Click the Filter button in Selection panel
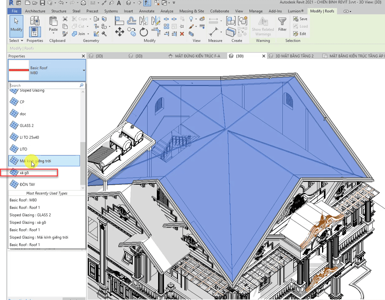Screen dimensions: 385x300 click(282, 24)
